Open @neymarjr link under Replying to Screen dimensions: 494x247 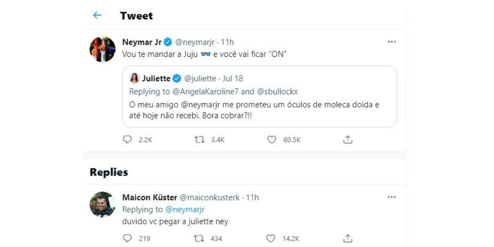(185, 210)
